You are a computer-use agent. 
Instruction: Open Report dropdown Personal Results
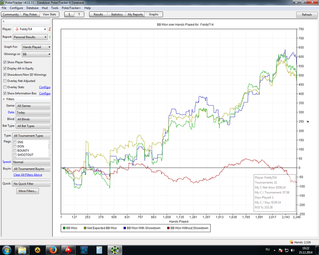pos(30,37)
